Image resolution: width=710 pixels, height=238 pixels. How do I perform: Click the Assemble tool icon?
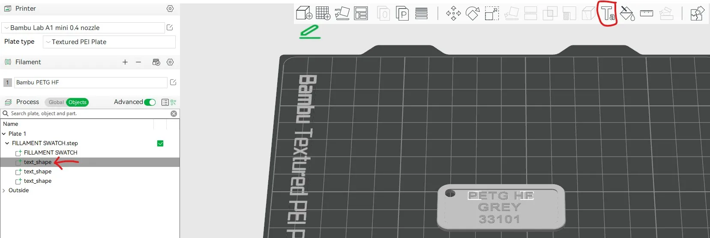tap(666, 13)
